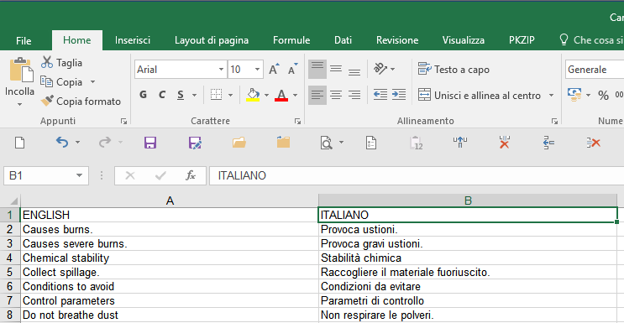Click the Save As floppy-with-pencil icon
Screen dimensions: 624x323
pos(195,143)
